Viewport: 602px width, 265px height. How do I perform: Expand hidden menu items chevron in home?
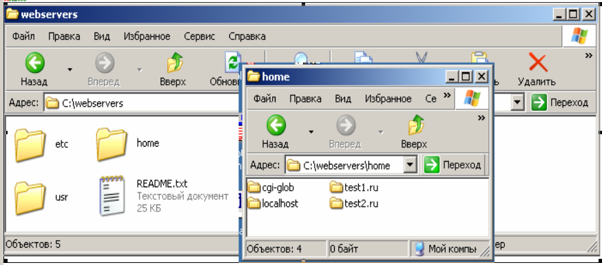[x=446, y=95]
